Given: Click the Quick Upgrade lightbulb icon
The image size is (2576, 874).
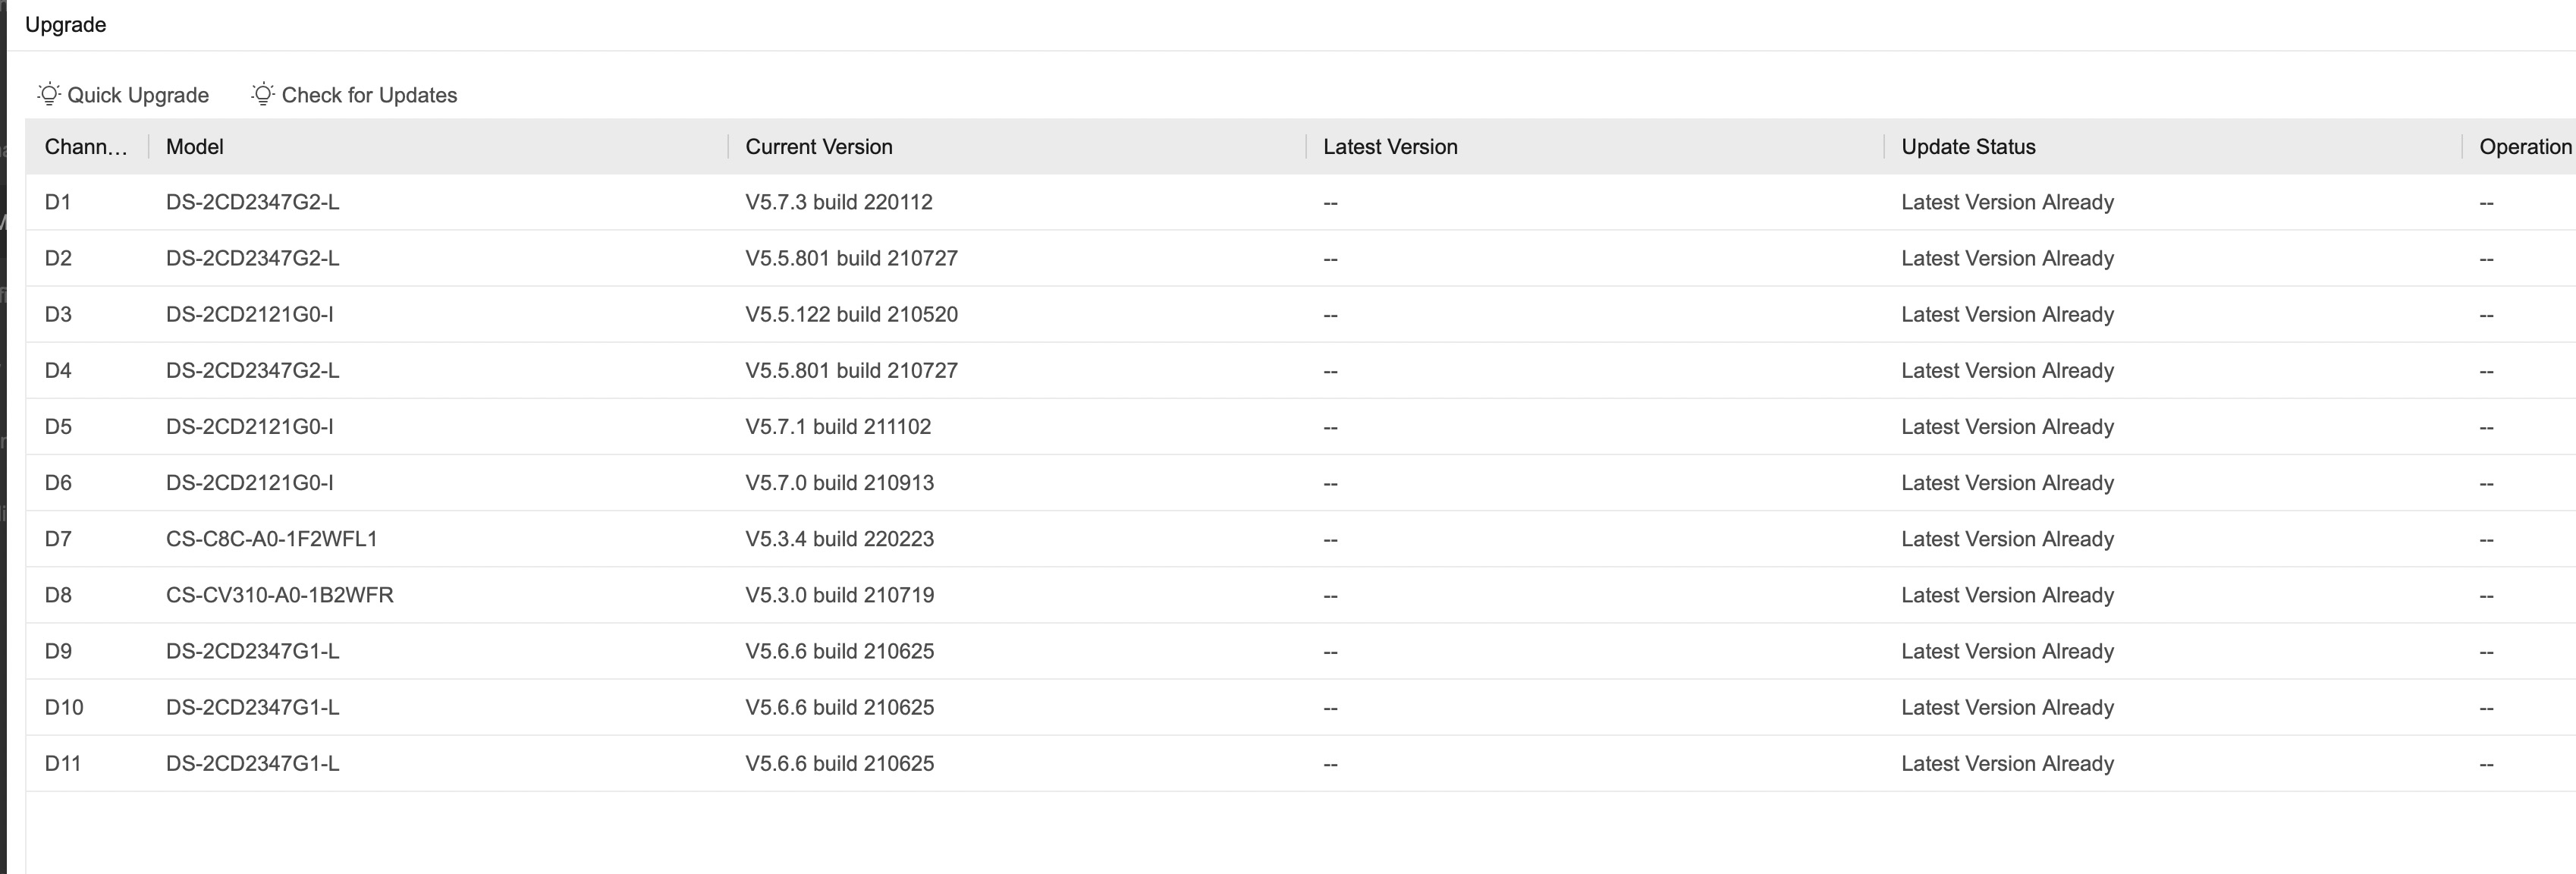Looking at the screenshot, I should 49,94.
